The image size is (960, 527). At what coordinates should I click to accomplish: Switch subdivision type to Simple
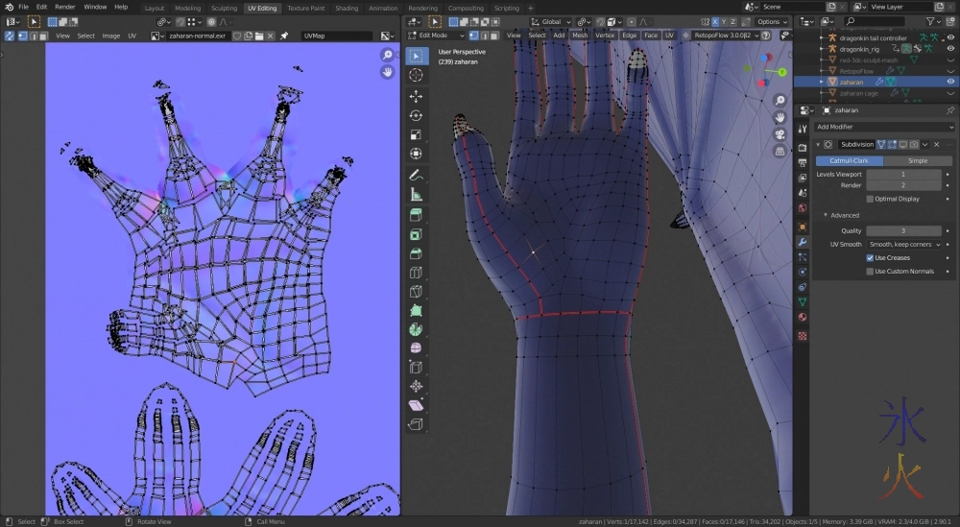tap(918, 160)
